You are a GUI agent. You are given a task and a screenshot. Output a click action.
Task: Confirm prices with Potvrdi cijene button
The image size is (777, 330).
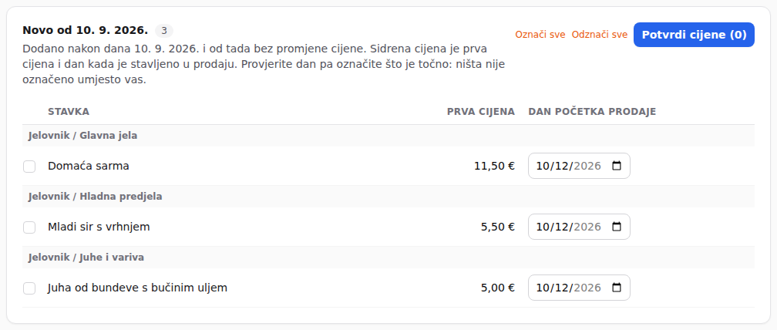point(694,35)
